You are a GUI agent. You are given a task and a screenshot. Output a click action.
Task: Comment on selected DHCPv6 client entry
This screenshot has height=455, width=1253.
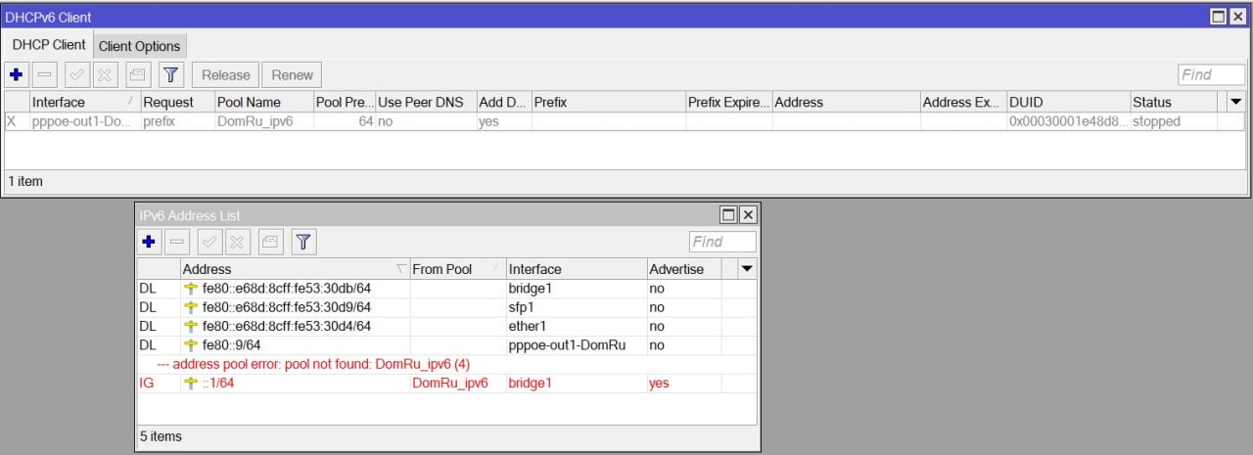point(138,74)
